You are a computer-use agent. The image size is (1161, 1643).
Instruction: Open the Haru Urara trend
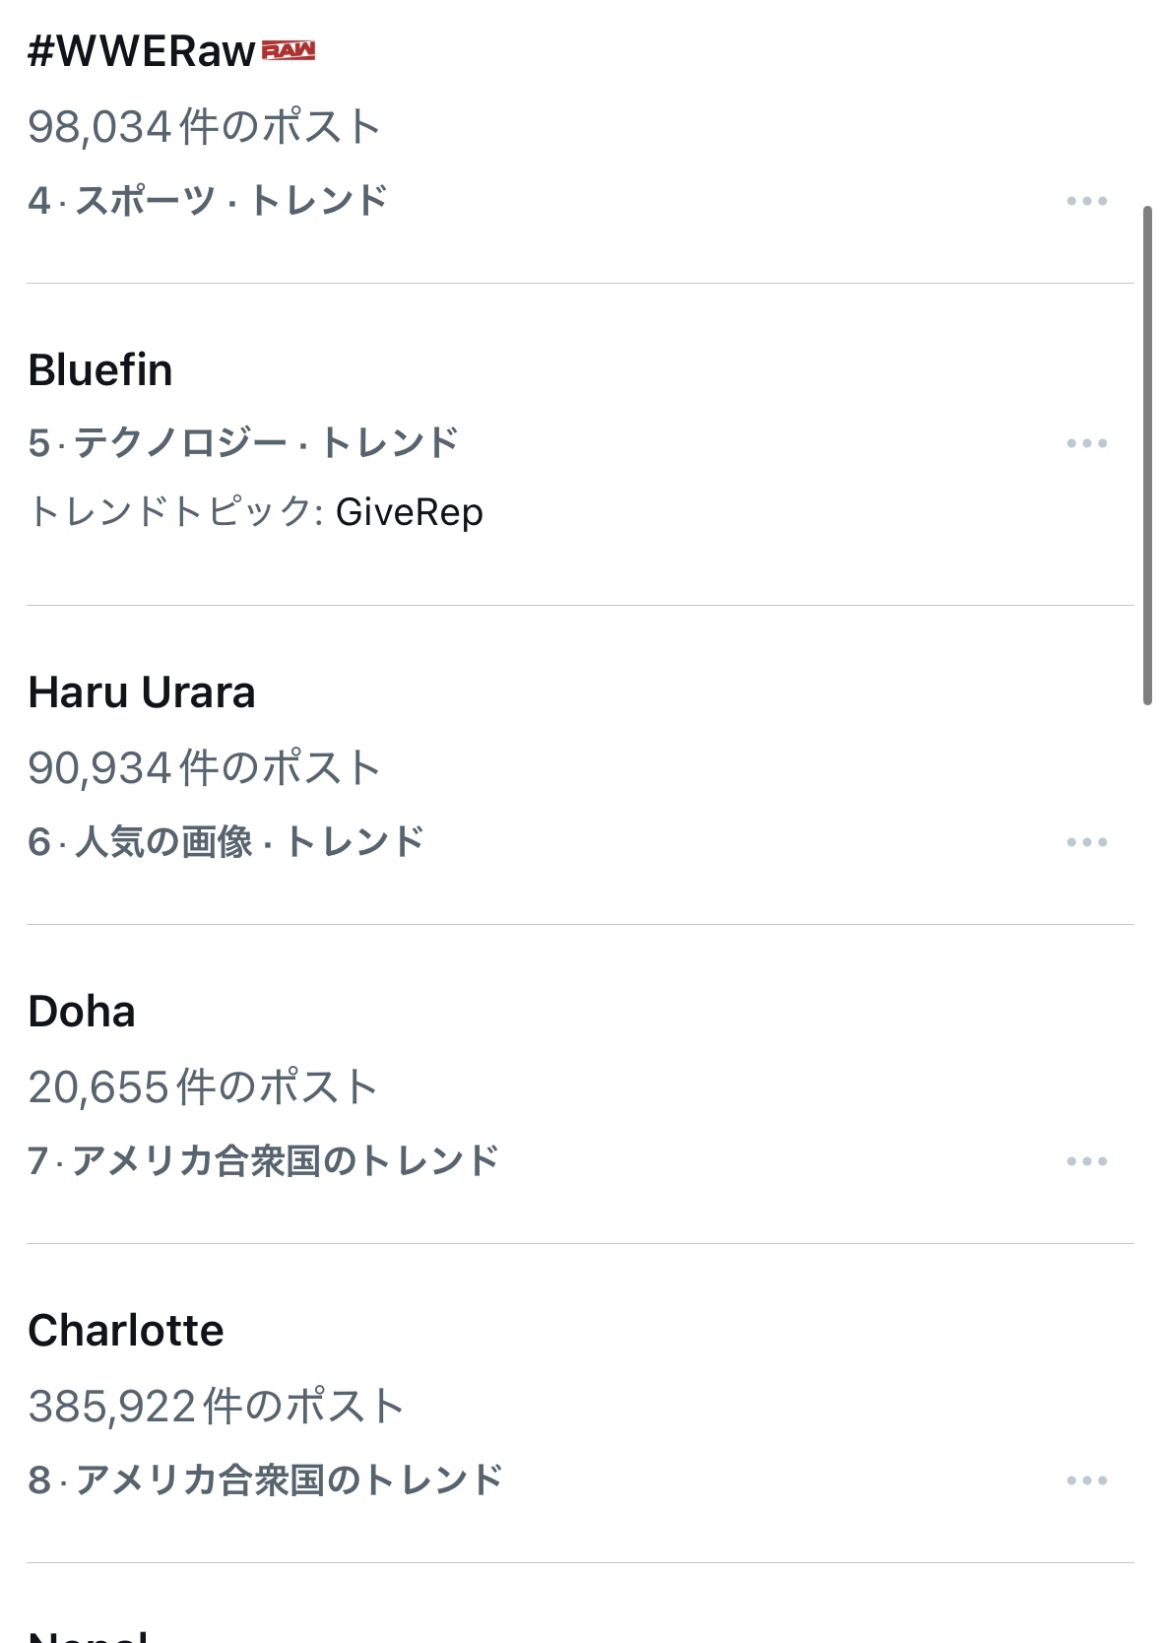(142, 692)
